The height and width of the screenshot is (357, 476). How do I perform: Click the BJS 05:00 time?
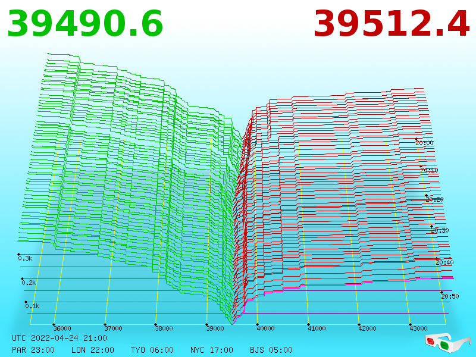pos(271,350)
